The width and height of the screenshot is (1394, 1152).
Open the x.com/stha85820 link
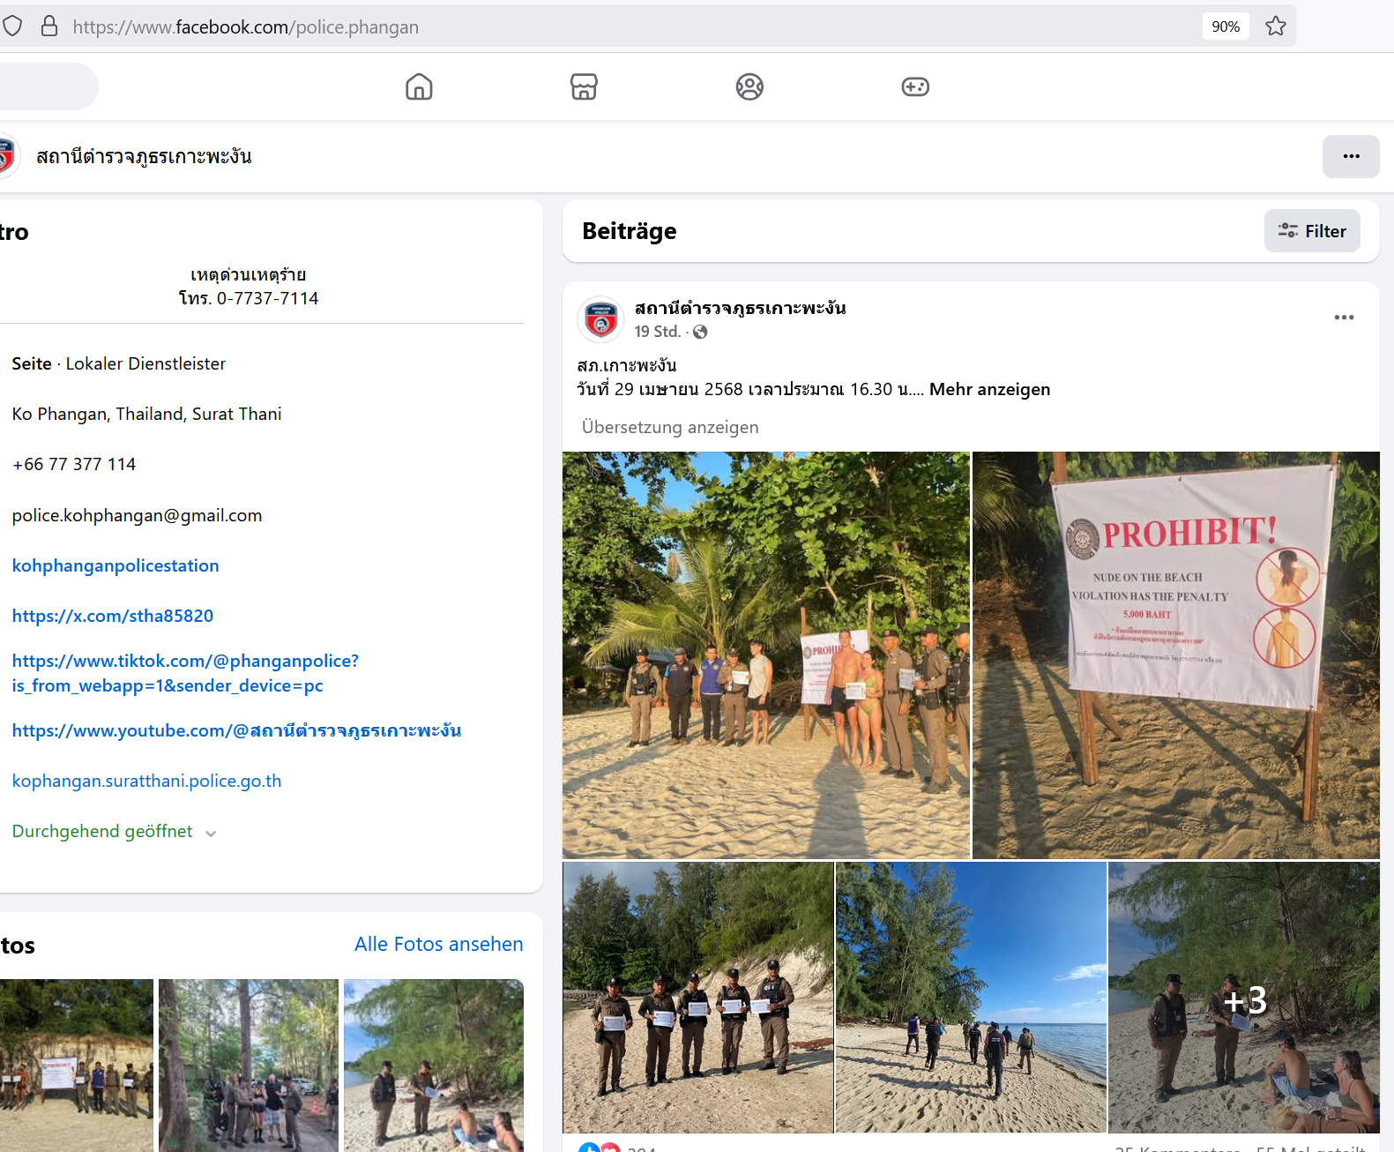113,616
